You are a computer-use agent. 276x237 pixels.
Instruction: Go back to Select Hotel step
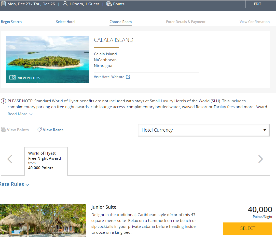coord(65,22)
